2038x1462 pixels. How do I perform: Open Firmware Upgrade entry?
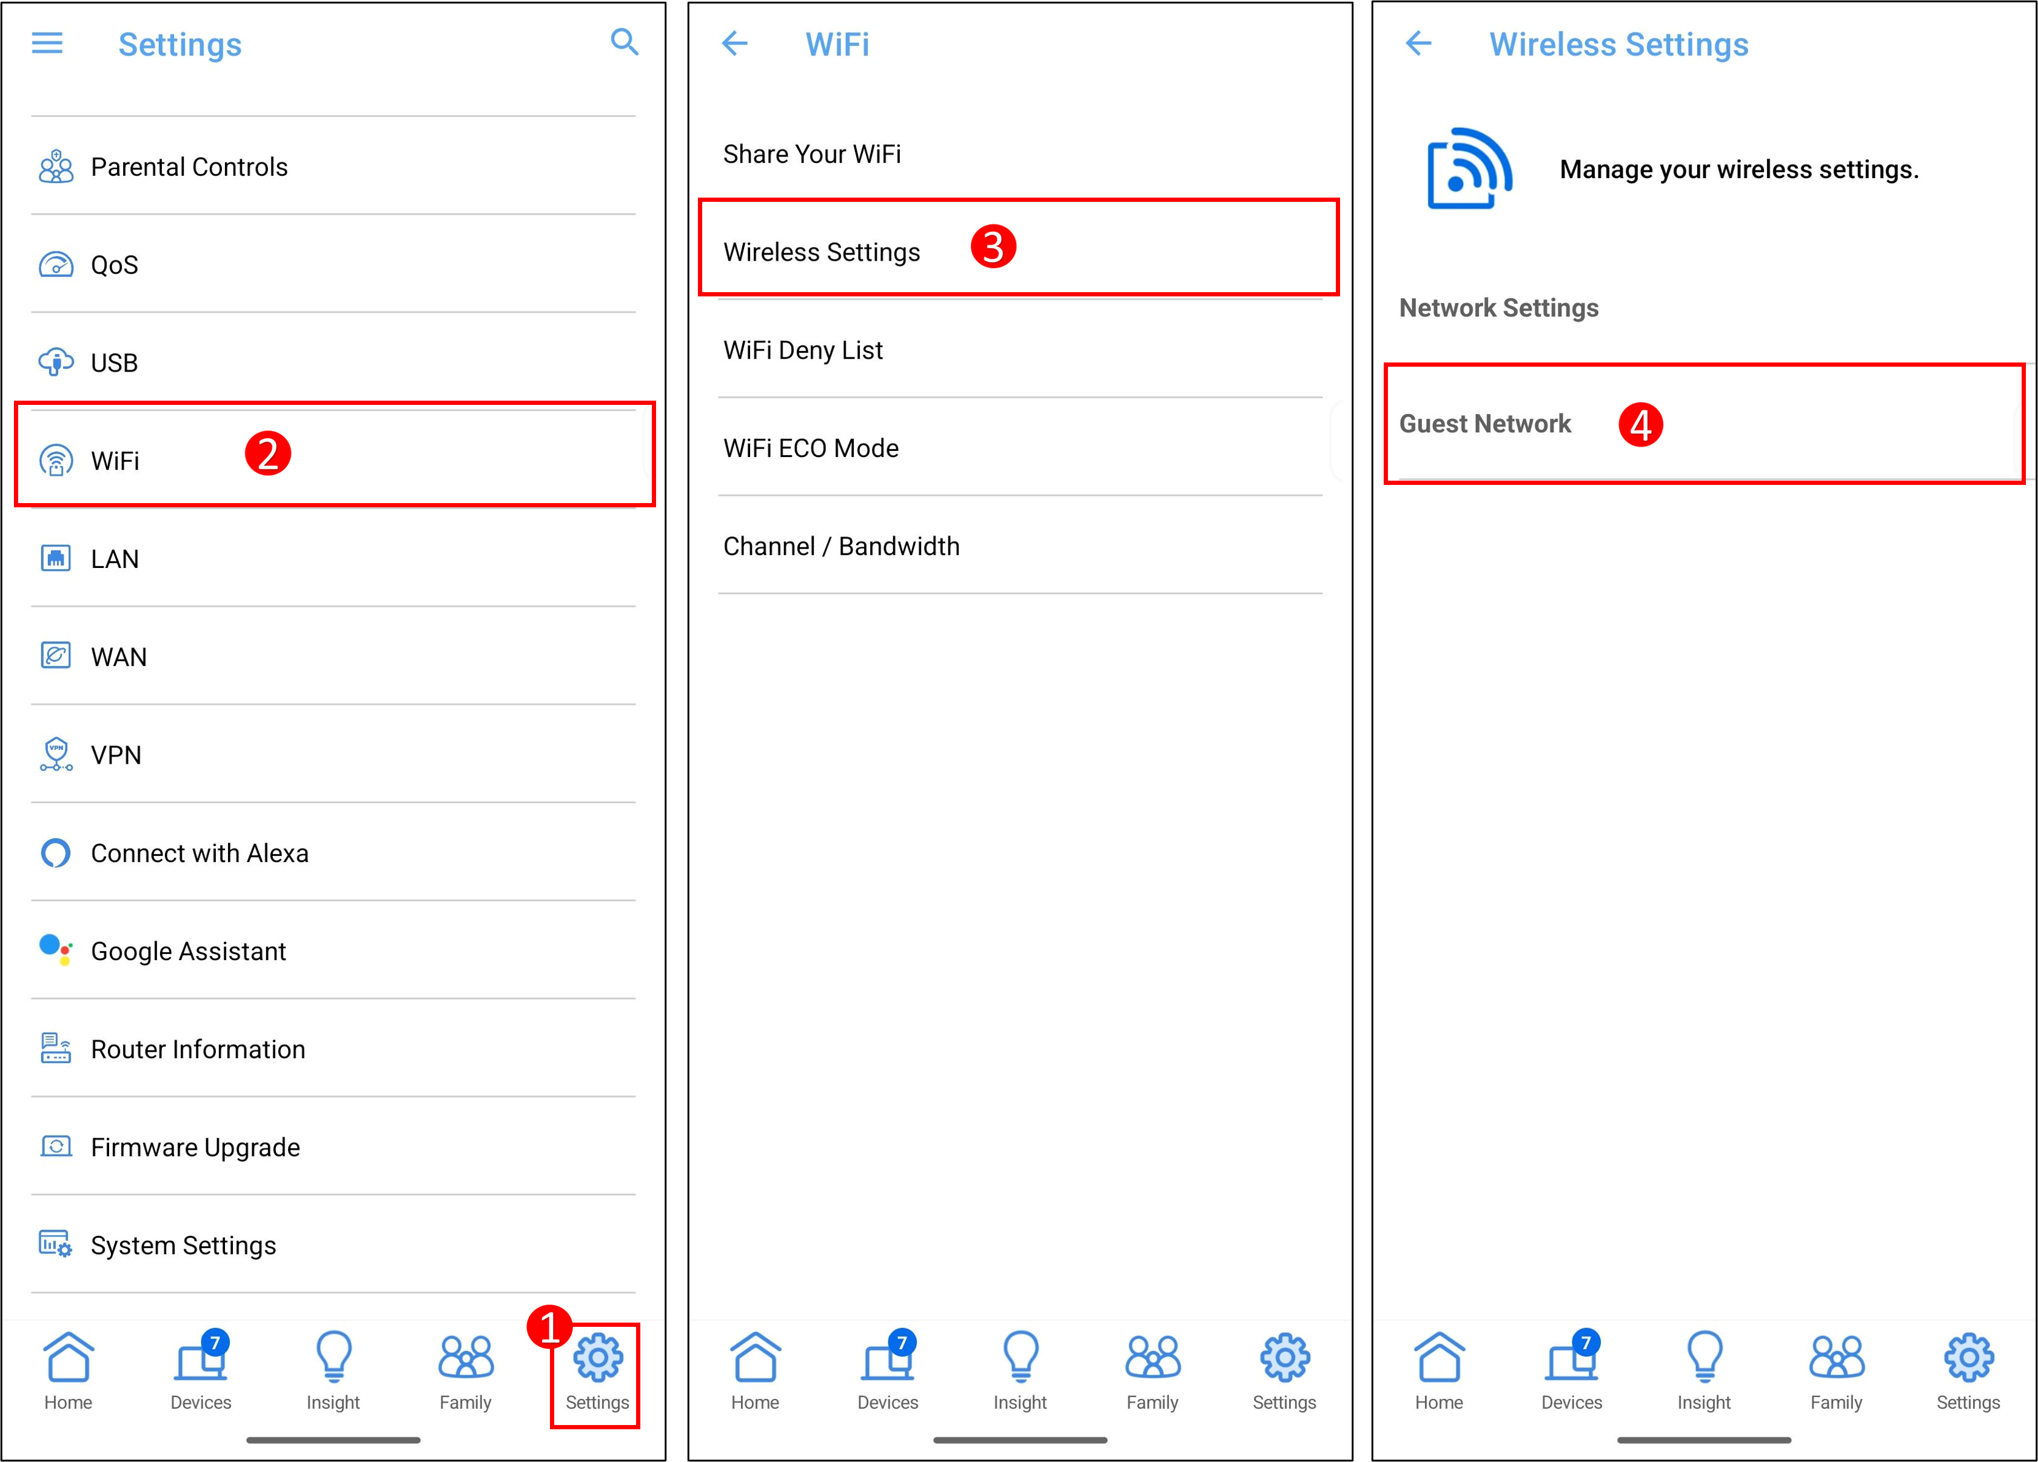pyautogui.click(x=195, y=1147)
